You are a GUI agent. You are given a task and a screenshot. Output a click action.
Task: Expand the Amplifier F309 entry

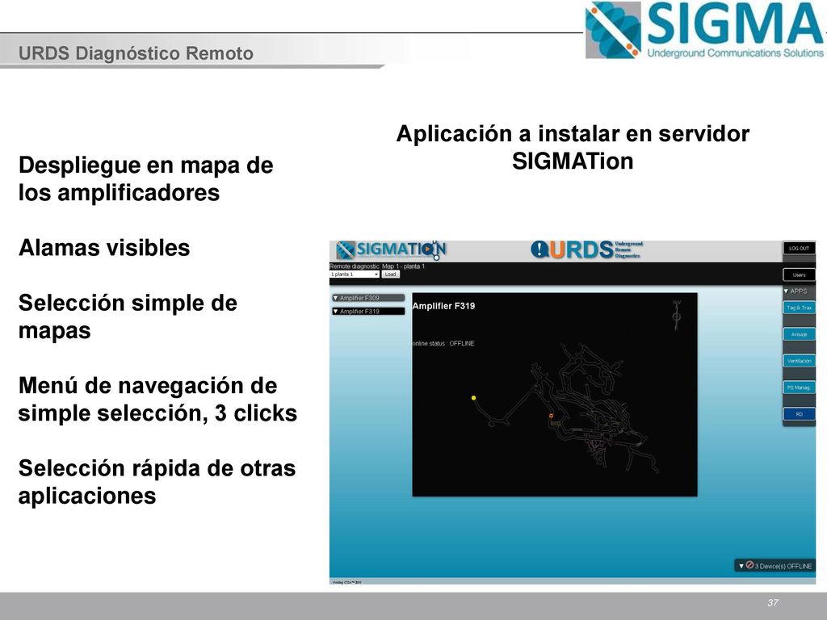click(x=368, y=298)
